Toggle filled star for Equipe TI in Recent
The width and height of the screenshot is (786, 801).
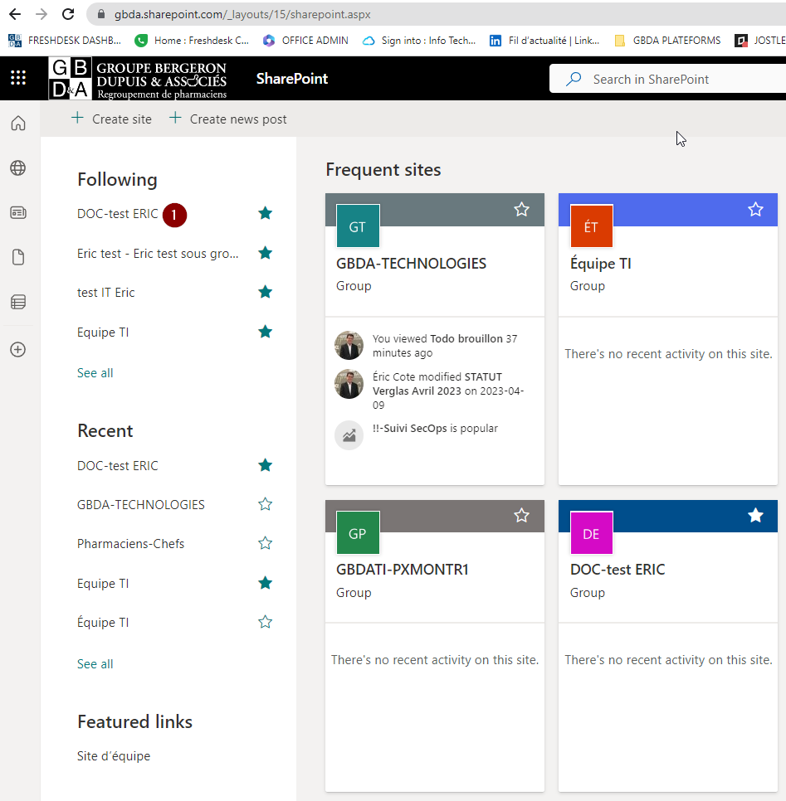tap(265, 583)
